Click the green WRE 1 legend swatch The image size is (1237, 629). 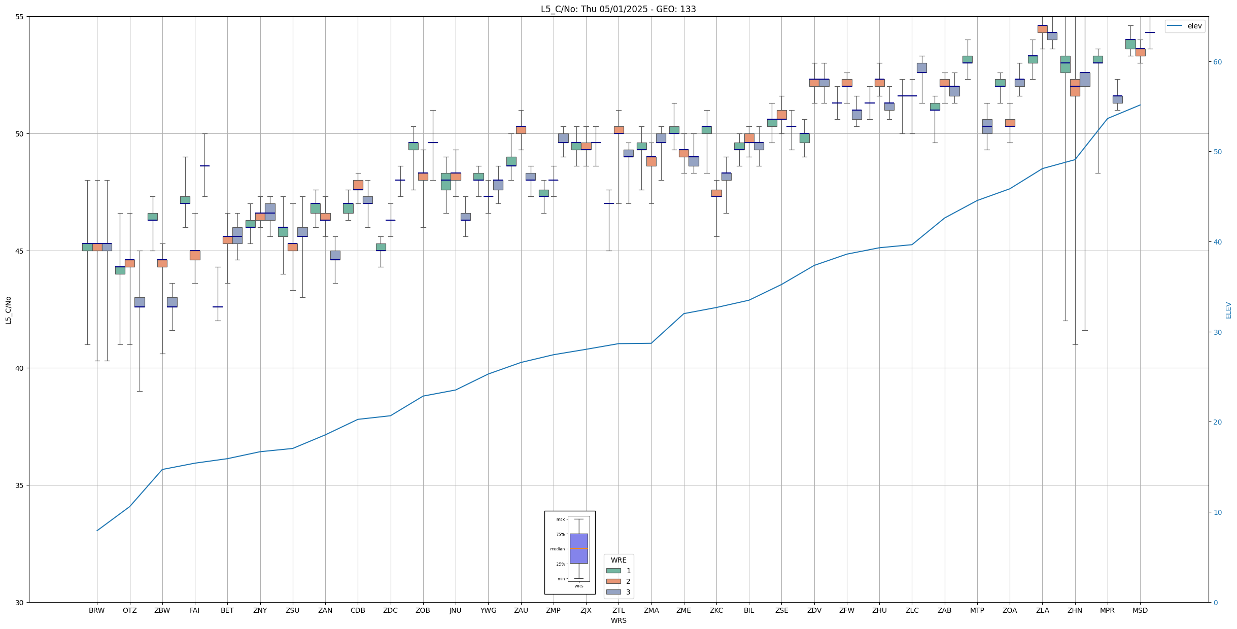613,571
